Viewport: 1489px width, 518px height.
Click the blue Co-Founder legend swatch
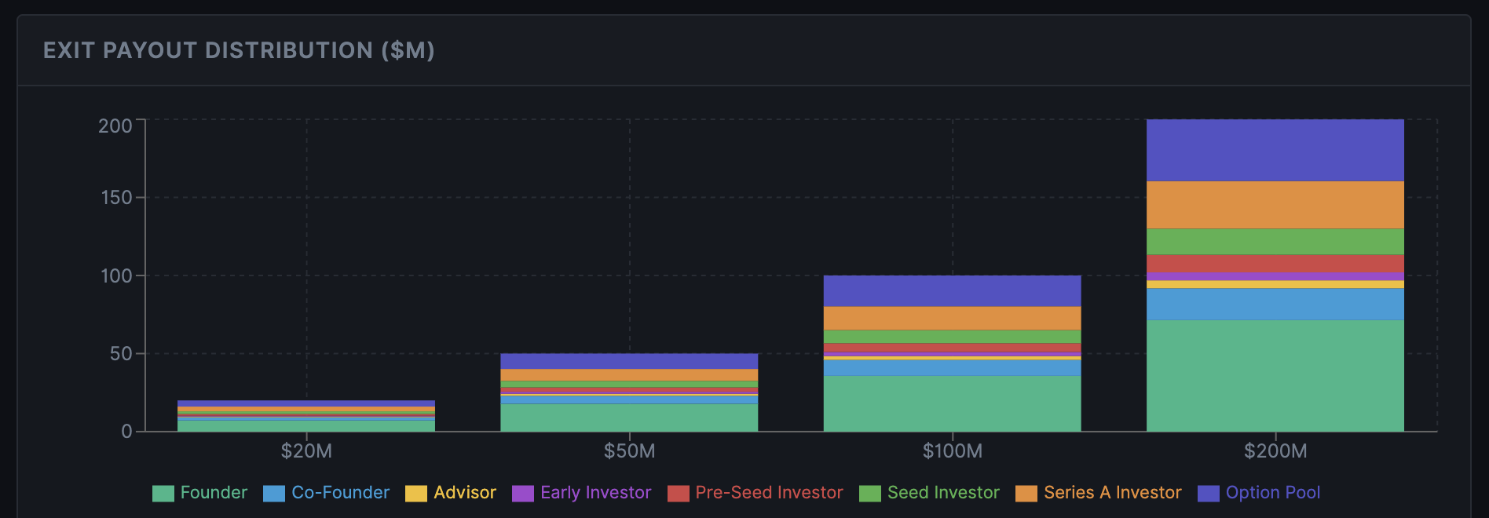pyautogui.click(x=274, y=494)
